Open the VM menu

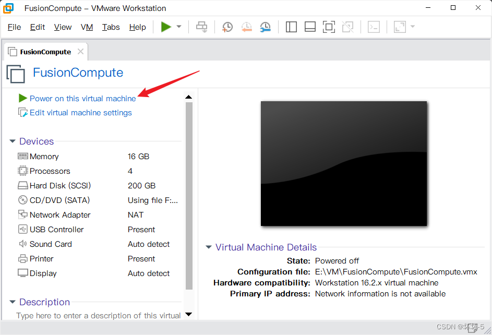(x=87, y=27)
